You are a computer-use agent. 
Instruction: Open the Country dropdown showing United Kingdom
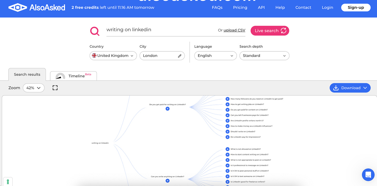[113, 56]
